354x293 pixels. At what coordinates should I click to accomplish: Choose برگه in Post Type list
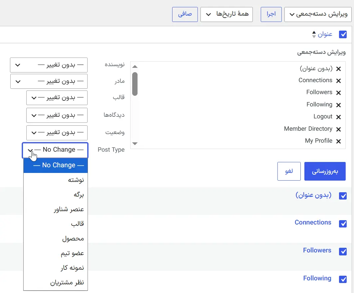56,195
